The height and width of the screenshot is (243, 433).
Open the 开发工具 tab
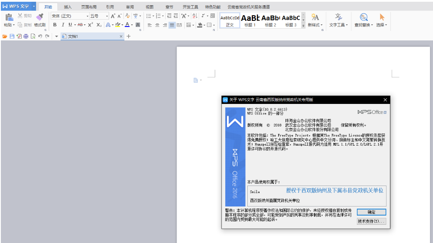tap(190, 7)
